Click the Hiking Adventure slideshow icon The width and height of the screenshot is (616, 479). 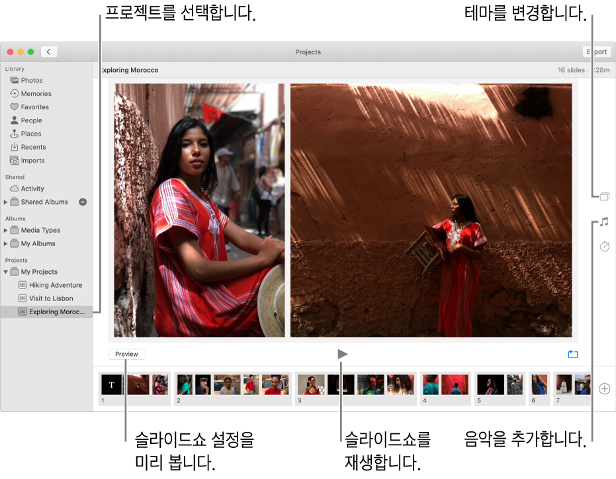[22, 285]
